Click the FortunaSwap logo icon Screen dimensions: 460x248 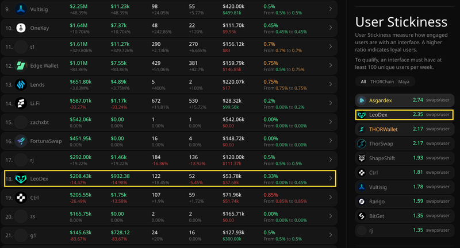coord(21,141)
